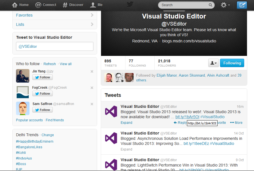
Task: View the 21,018 Followers list
Action: pyautogui.click(x=167, y=63)
